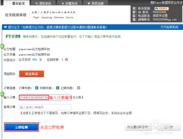Click the star icon on 收藏系统
Viewport: 183px width, 139px height.
63,4
